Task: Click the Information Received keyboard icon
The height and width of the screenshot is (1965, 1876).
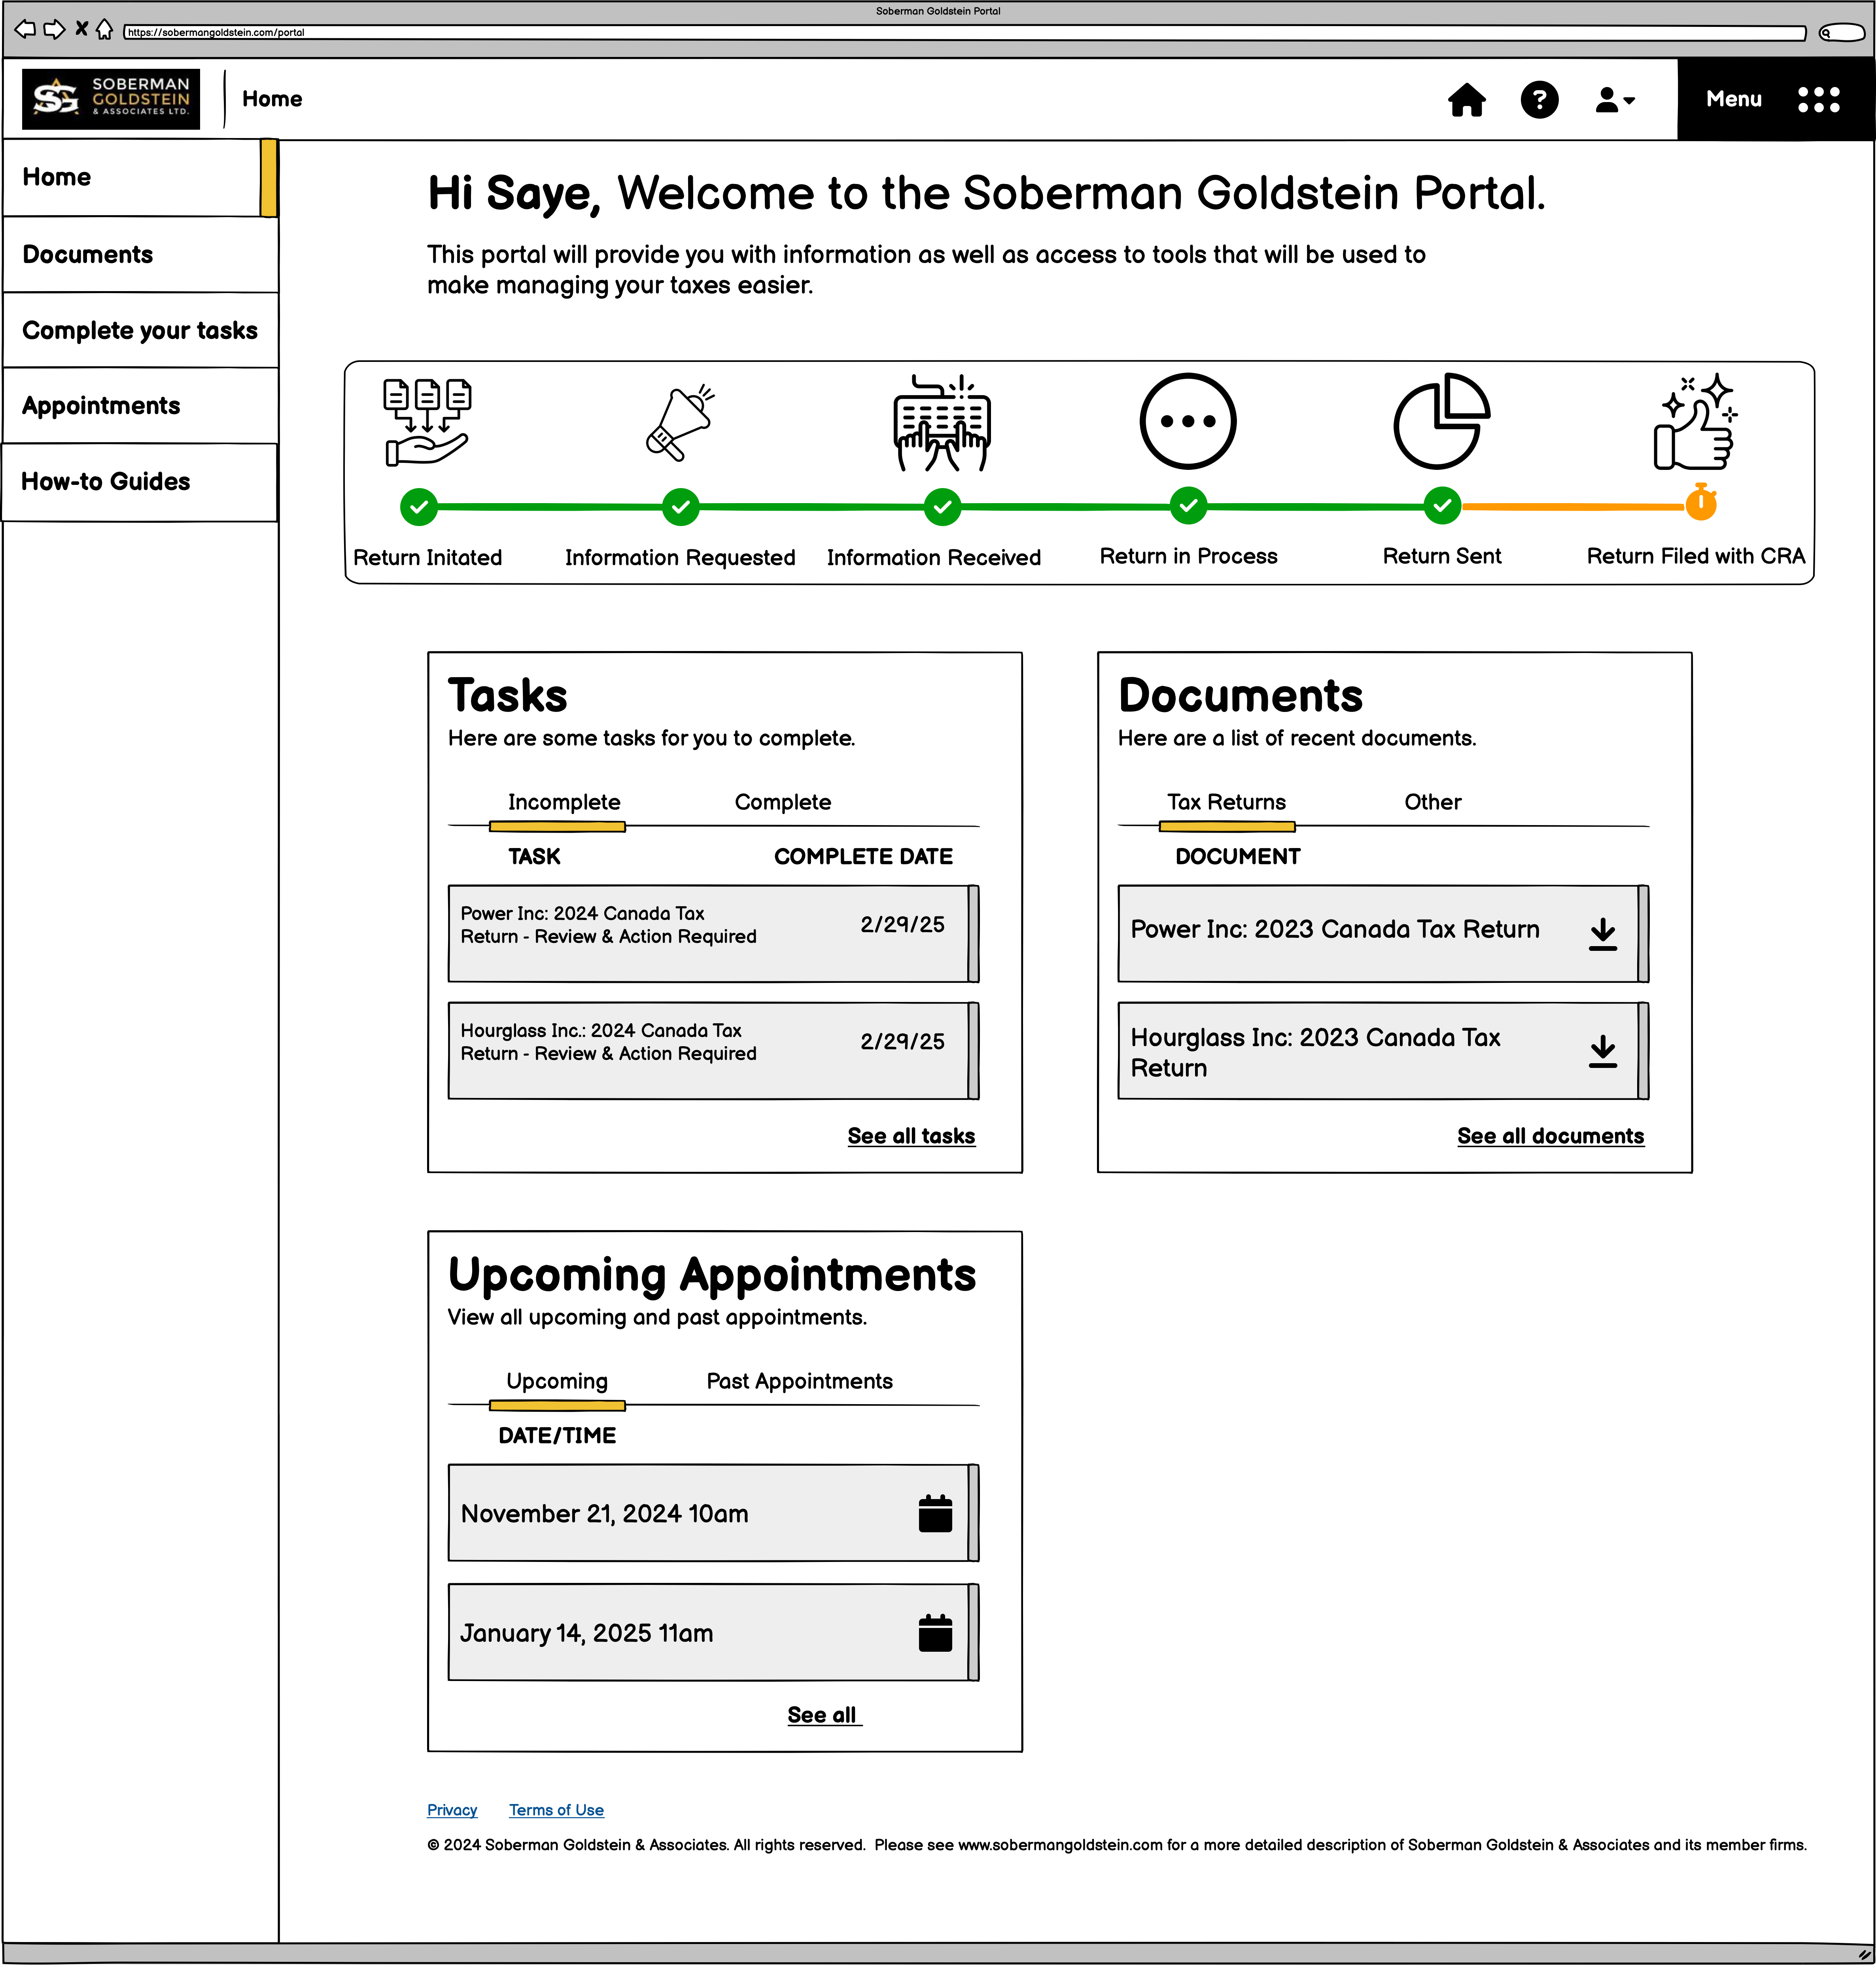Action: [942, 422]
